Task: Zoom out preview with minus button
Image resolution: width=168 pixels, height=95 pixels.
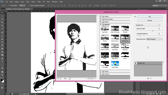Action: [58, 79]
